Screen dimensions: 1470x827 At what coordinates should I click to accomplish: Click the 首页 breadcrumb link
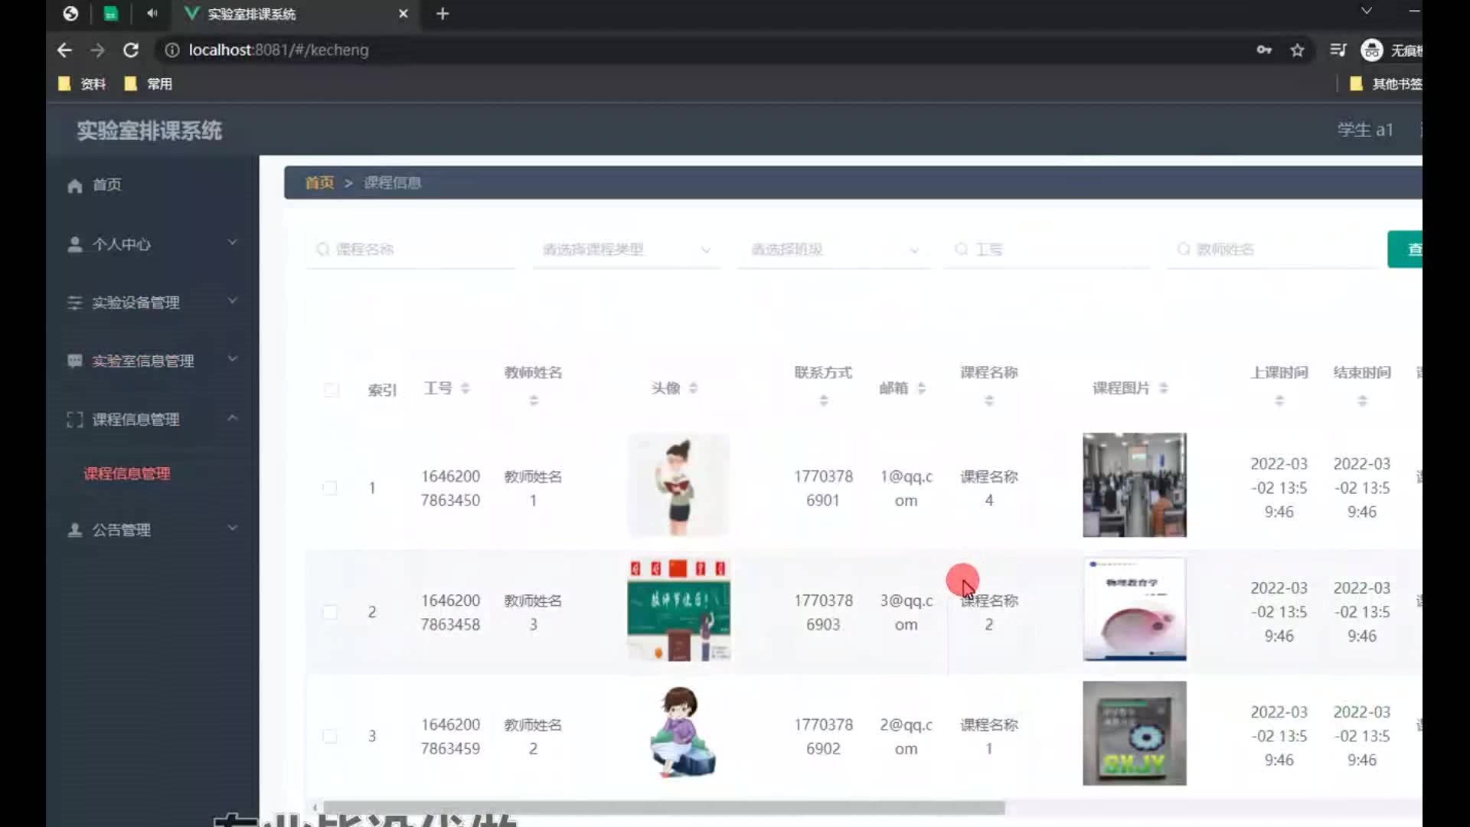pos(319,183)
